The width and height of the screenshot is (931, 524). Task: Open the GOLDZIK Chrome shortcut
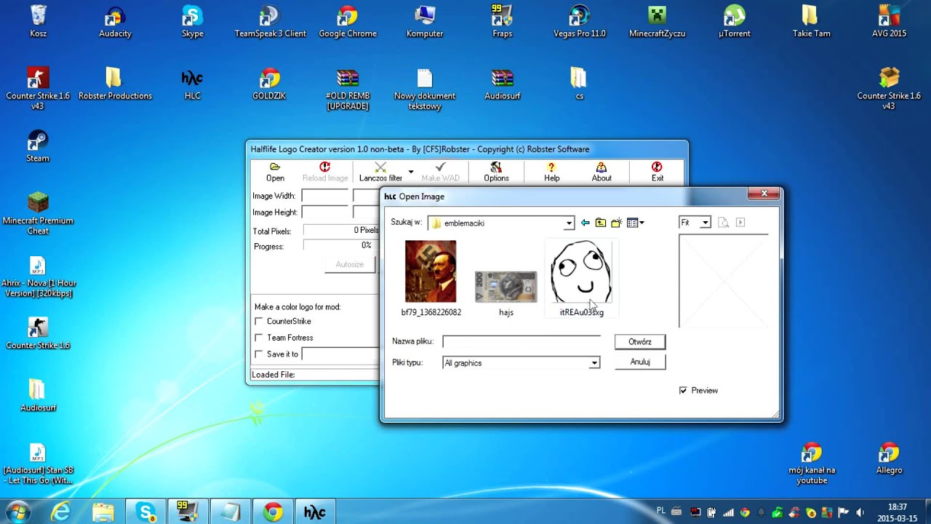tap(269, 84)
